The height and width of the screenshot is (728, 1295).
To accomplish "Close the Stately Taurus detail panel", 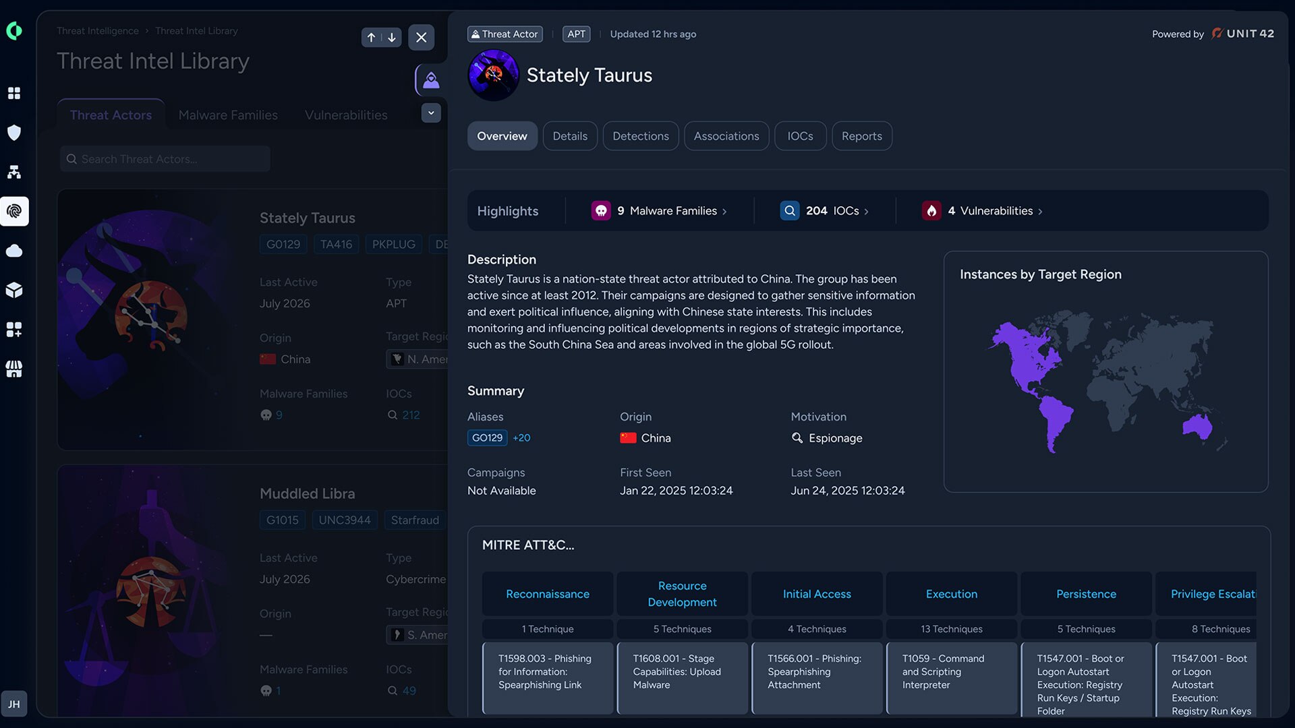I will [x=422, y=38].
